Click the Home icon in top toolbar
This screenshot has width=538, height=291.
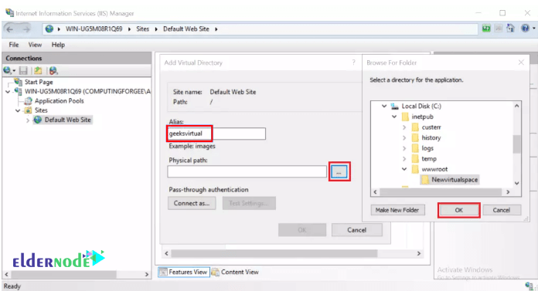tap(510, 28)
